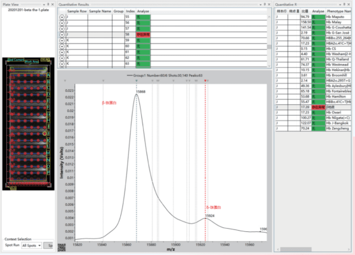Click the red abnormal cell for index 58
This screenshot has height=255, width=355.
pos(143,34)
